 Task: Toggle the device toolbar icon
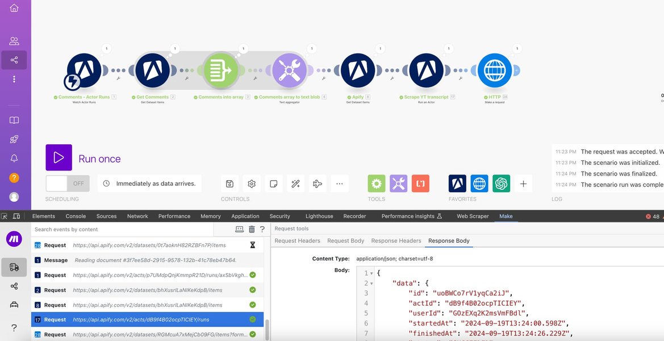tap(16, 216)
